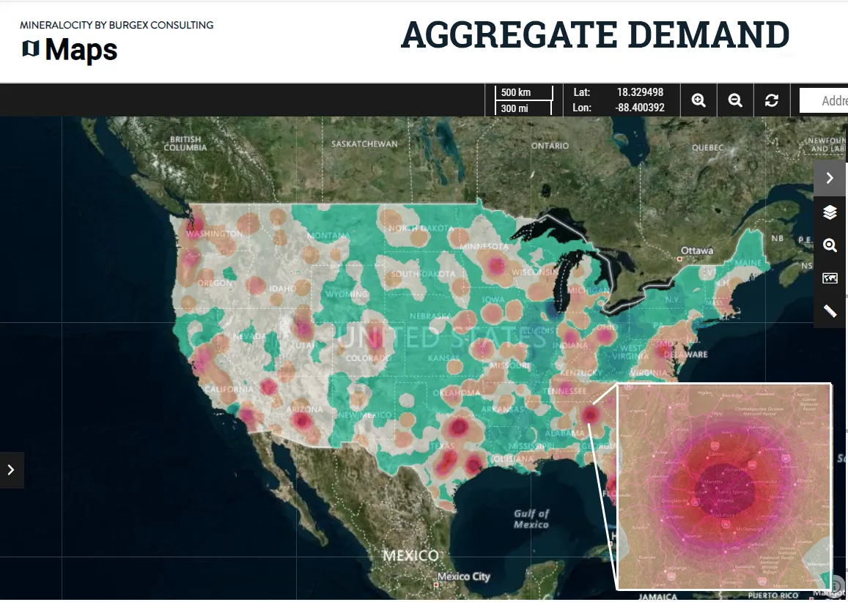Screen dimensions: 848x602
Task: Click the Maps book icon in header
Action: click(30, 48)
